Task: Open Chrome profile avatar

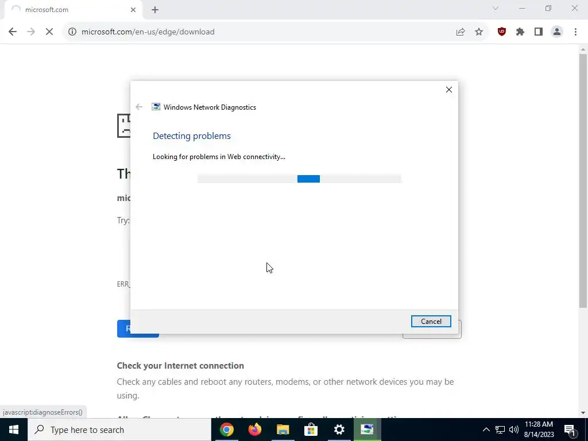Action: point(557,32)
